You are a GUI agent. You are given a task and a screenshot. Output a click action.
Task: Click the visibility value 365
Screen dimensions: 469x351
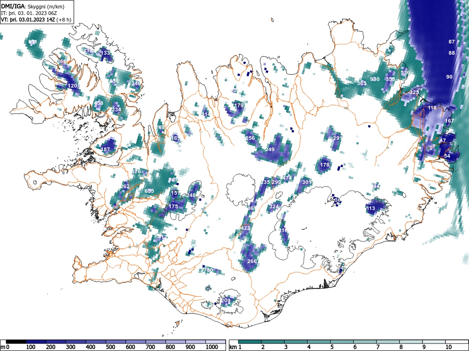[362, 83]
